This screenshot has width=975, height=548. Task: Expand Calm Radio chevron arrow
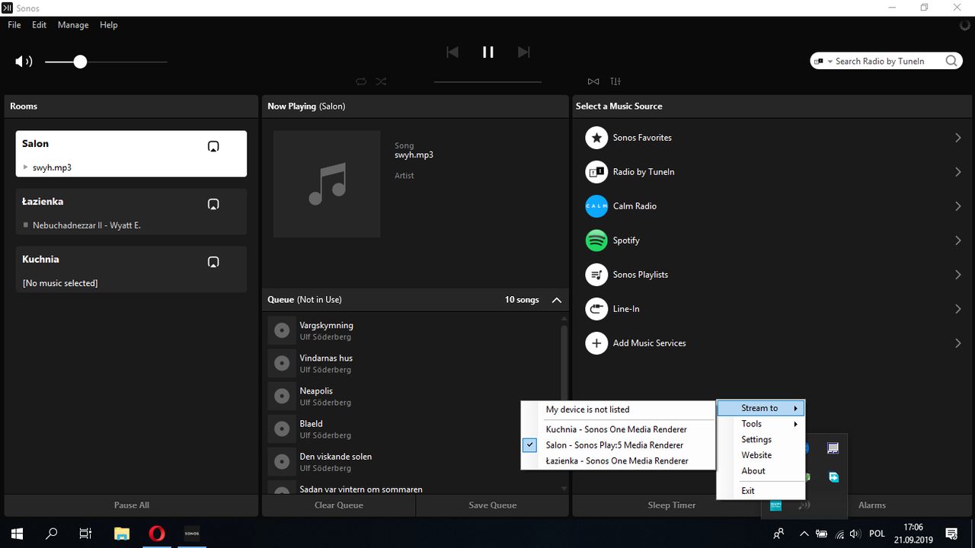pos(957,206)
